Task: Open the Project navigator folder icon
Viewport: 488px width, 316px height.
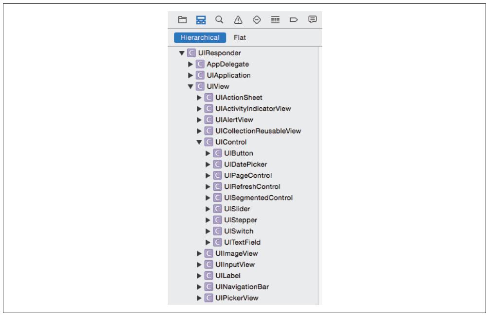Action: [x=182, y=20]
